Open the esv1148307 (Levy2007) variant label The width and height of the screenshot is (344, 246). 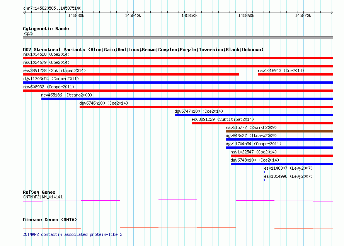coord(288,168)
